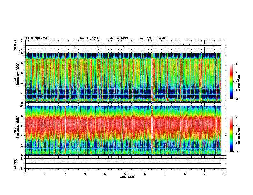Click the ch.3 waveform trace at the bottom
The height and width of the screenshot is (195, 253).
(123, 163)
